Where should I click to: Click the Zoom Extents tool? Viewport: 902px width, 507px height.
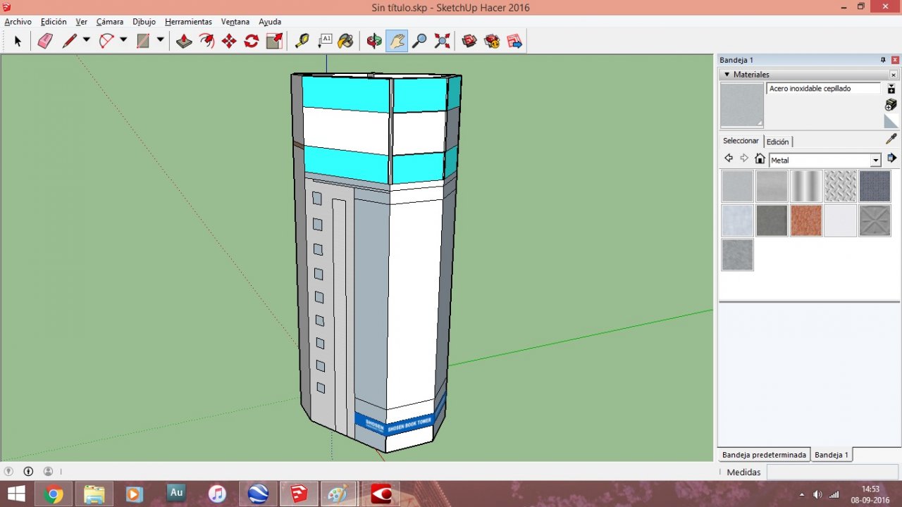pyautogui.click(x=442, y=41)
